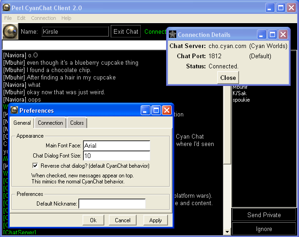Close Connection Details with the title bar X

pyautogui.click(x=283, y=35)
